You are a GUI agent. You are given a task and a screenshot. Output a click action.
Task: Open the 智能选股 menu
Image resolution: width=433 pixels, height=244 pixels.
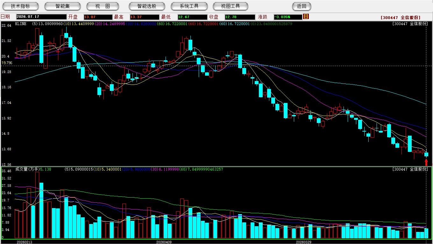(147, 6)
